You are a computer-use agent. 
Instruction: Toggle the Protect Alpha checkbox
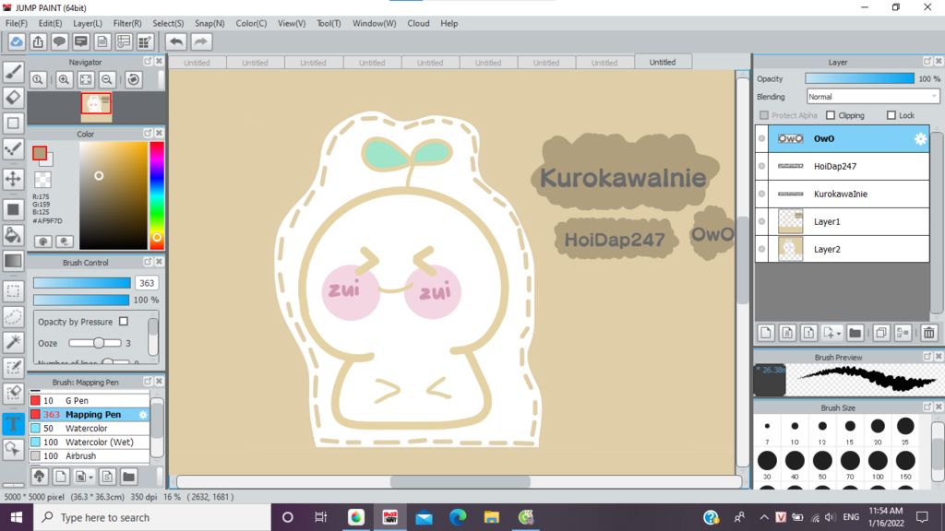[x=764, y=115]
